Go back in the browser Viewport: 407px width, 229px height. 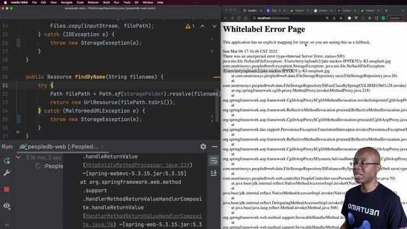click(225, 18)
